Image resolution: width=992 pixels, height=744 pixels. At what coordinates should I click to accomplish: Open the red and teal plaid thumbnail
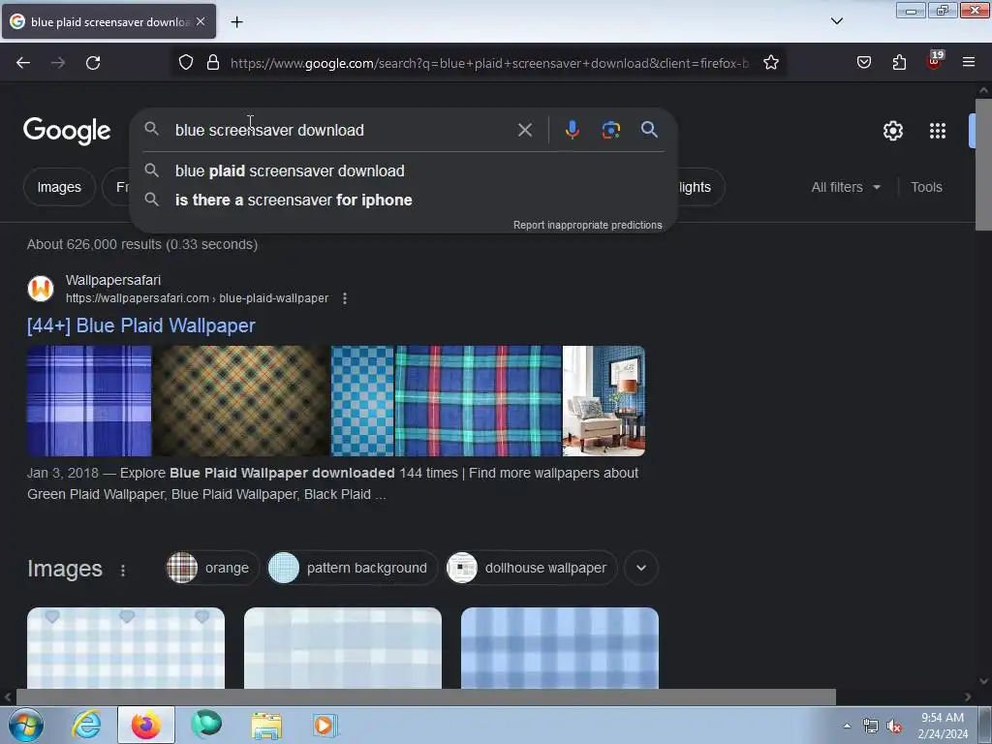pos(479,400)
